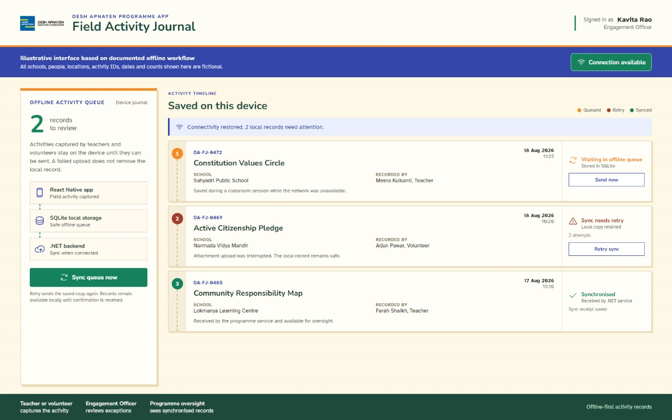The height and width of the screenshot is (420, 672).
Task: Select the SQLite local storage step card
Action: click(x=88, y=221)
